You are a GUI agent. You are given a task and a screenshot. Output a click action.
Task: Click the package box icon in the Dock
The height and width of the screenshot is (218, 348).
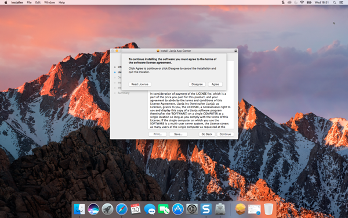pos(240,209)
